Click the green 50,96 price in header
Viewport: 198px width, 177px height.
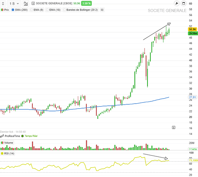(77, 4)
